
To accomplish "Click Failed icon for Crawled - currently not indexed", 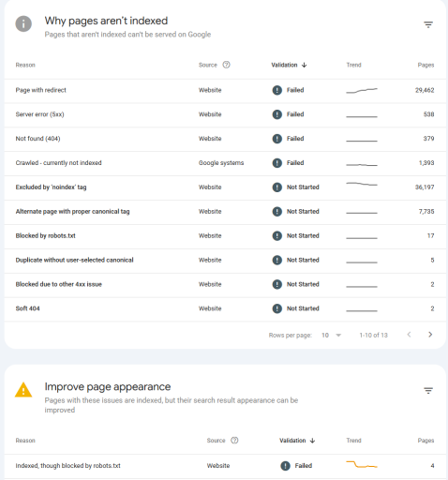I will coord(277,163).
